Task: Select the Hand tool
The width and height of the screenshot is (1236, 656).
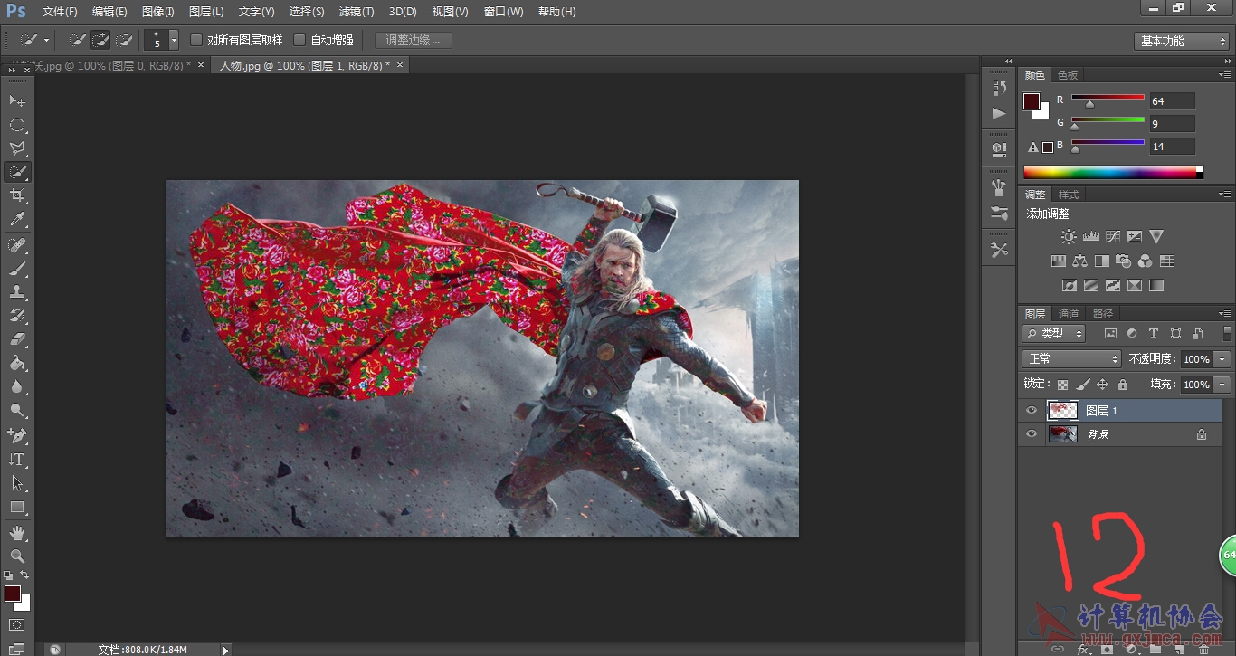Action: (x=17, y=533)
